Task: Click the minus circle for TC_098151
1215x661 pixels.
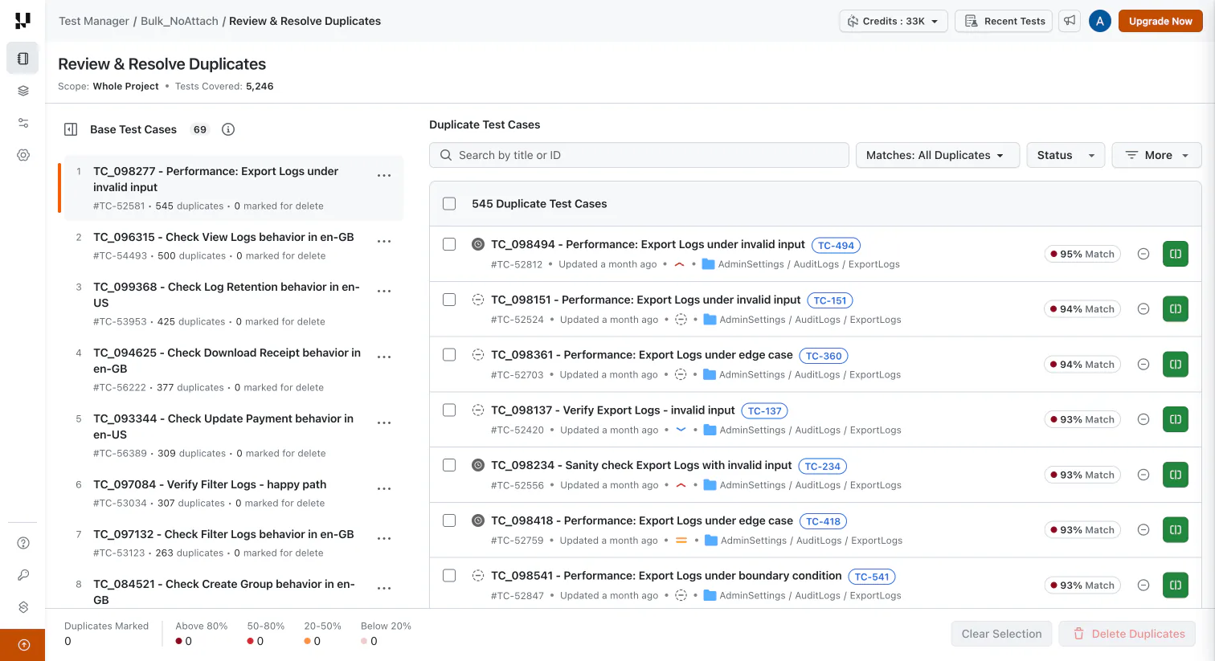Action: pyautogui.click(x=1143, y=309)
